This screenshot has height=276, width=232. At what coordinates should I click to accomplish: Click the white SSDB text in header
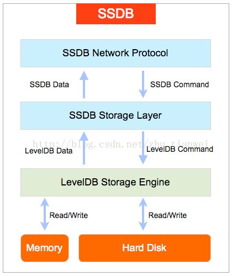click(x=116, y=14)
